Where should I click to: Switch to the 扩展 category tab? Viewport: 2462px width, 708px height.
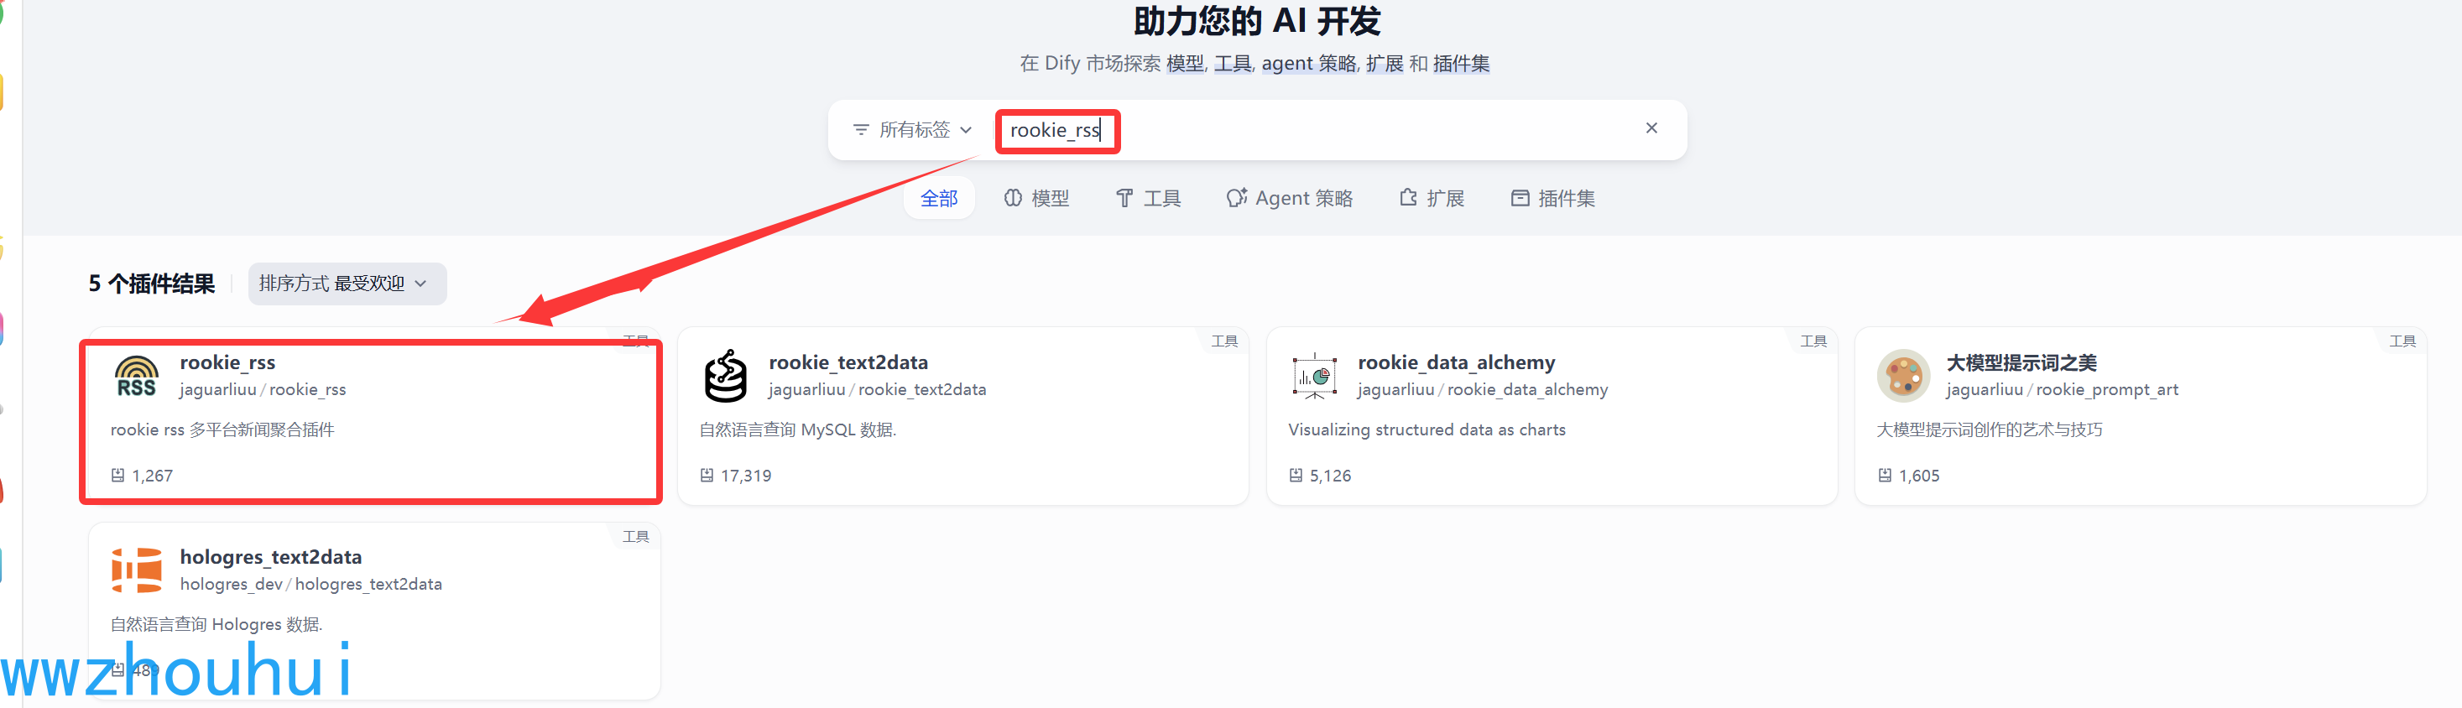point(1431,198)
